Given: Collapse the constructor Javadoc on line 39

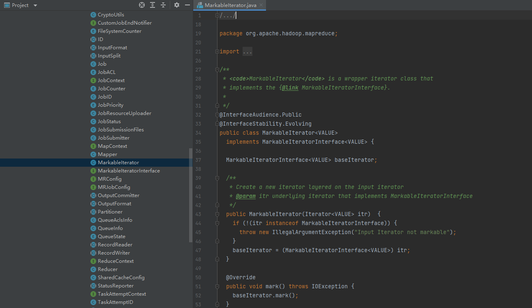Looking at the screenshot, I should click(217, 178).
